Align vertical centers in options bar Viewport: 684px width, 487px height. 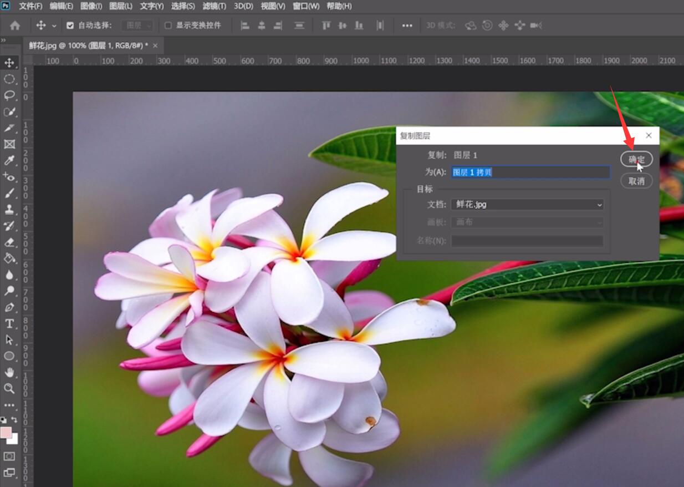pyautogui.click(x=343, y=26)
